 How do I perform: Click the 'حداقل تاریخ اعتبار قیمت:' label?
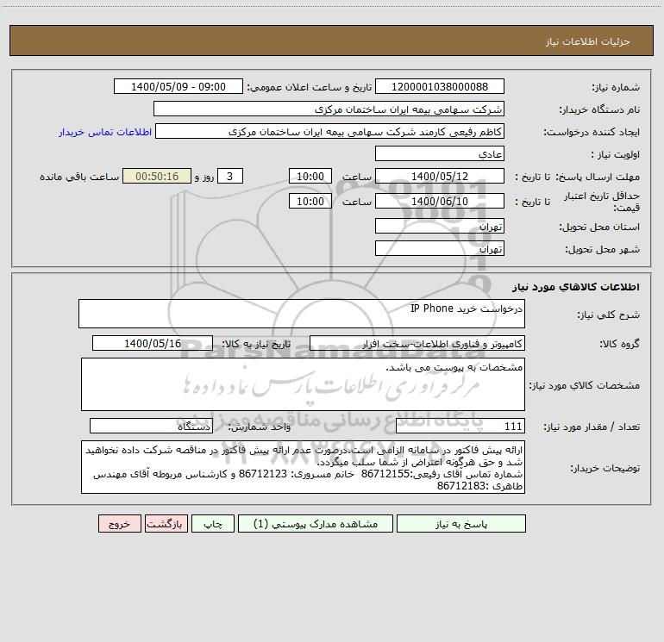[601, 202]
